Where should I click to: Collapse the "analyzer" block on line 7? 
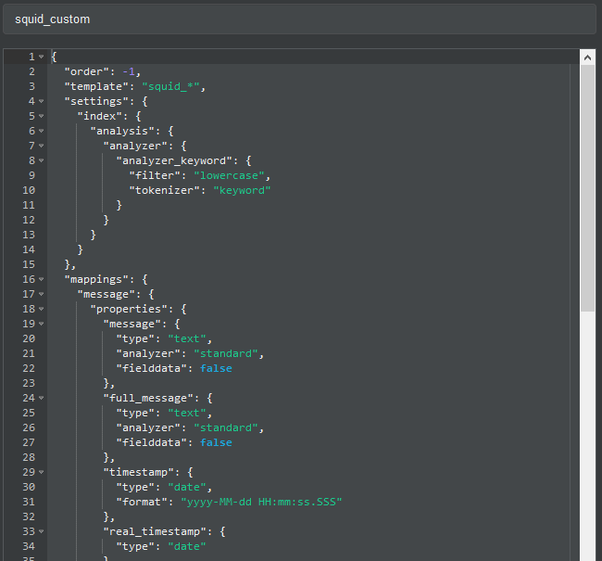coord(41,147)
